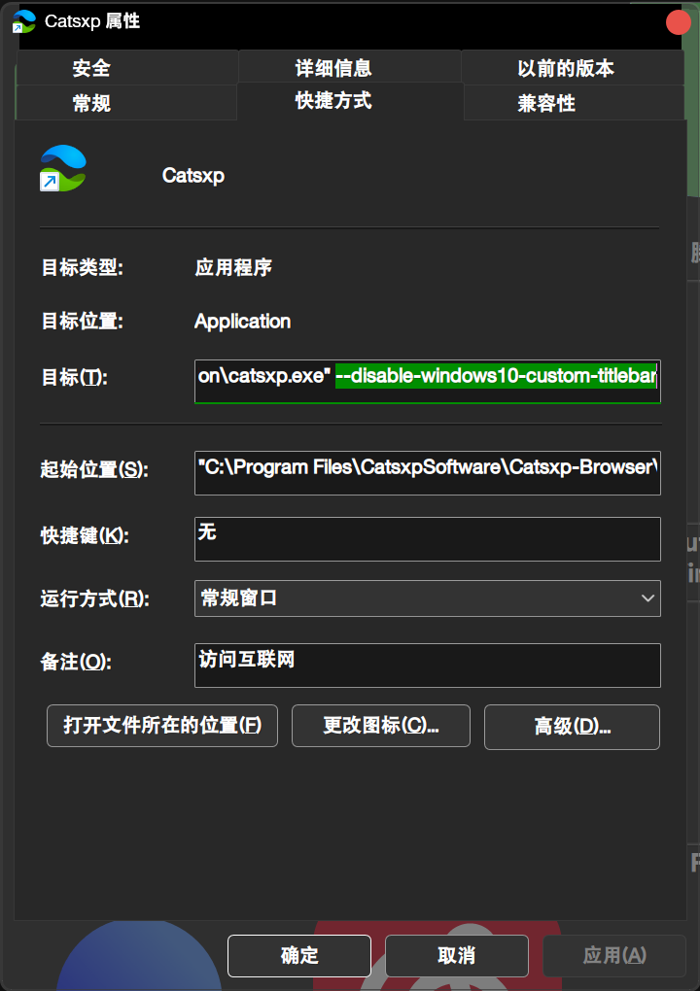
Task: Click the 目标位置 label
Action: [x=83, y=321]
